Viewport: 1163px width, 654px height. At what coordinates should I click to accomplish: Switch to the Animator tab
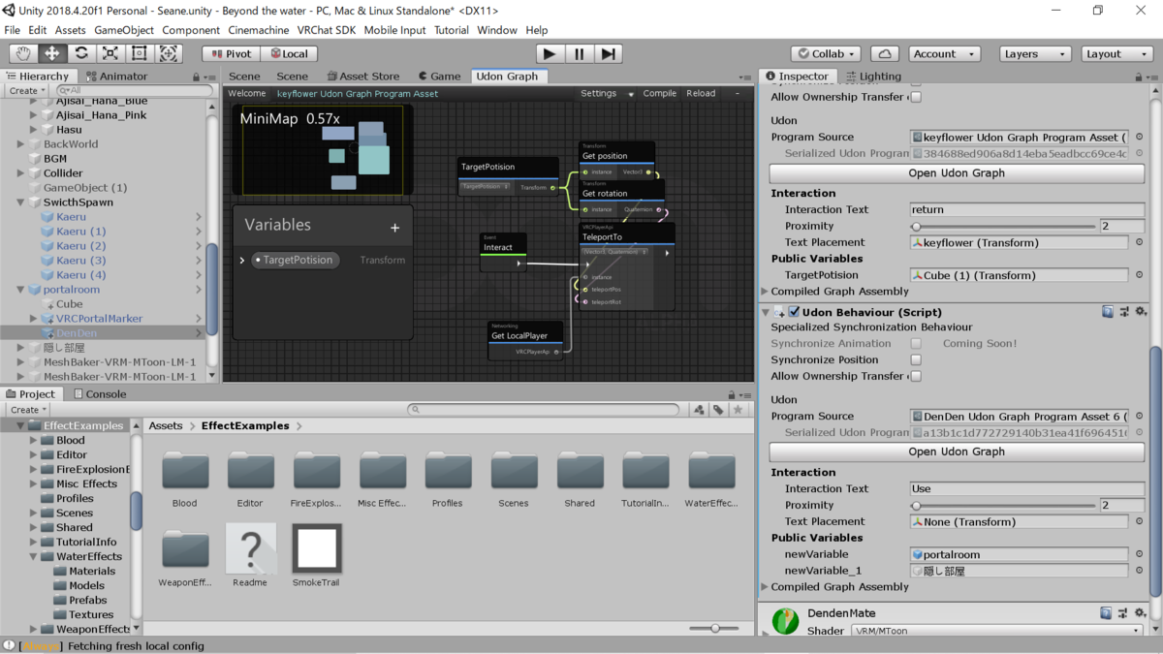pos(116,76)
